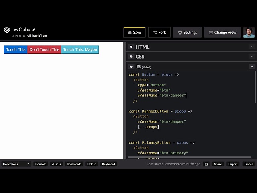
Task: Open the user avatar menu
Action: [x=249, y=32]
